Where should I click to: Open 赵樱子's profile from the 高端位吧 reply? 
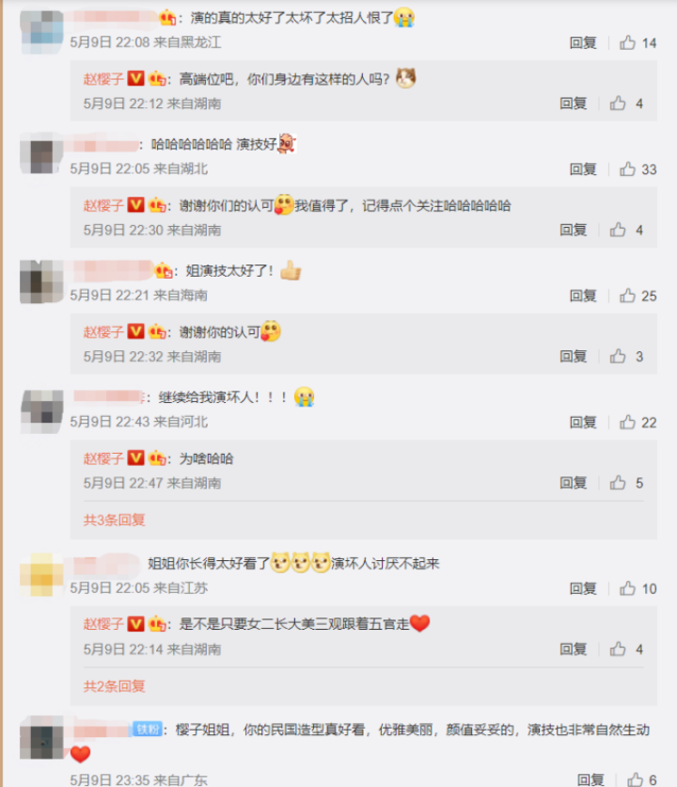point(103,79)
